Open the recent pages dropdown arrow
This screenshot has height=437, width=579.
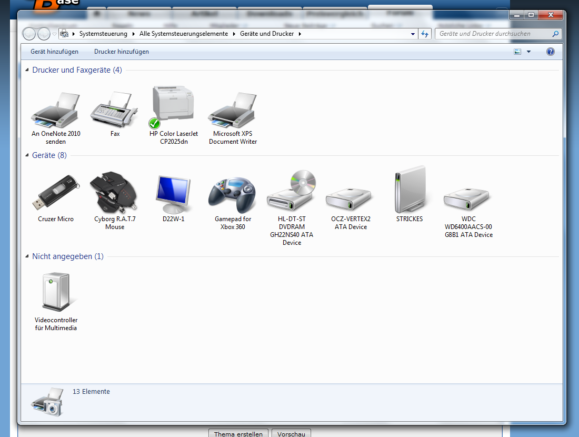pos(54,34)
